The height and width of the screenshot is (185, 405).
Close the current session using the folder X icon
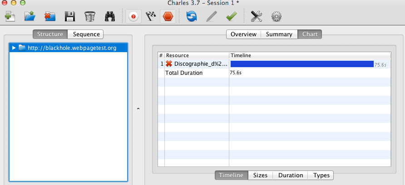50,17
